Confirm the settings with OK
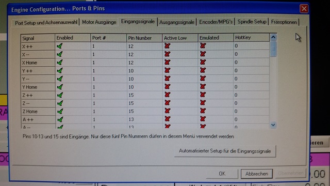This screenshot has width=330, height=186. (x=222, y=174)
